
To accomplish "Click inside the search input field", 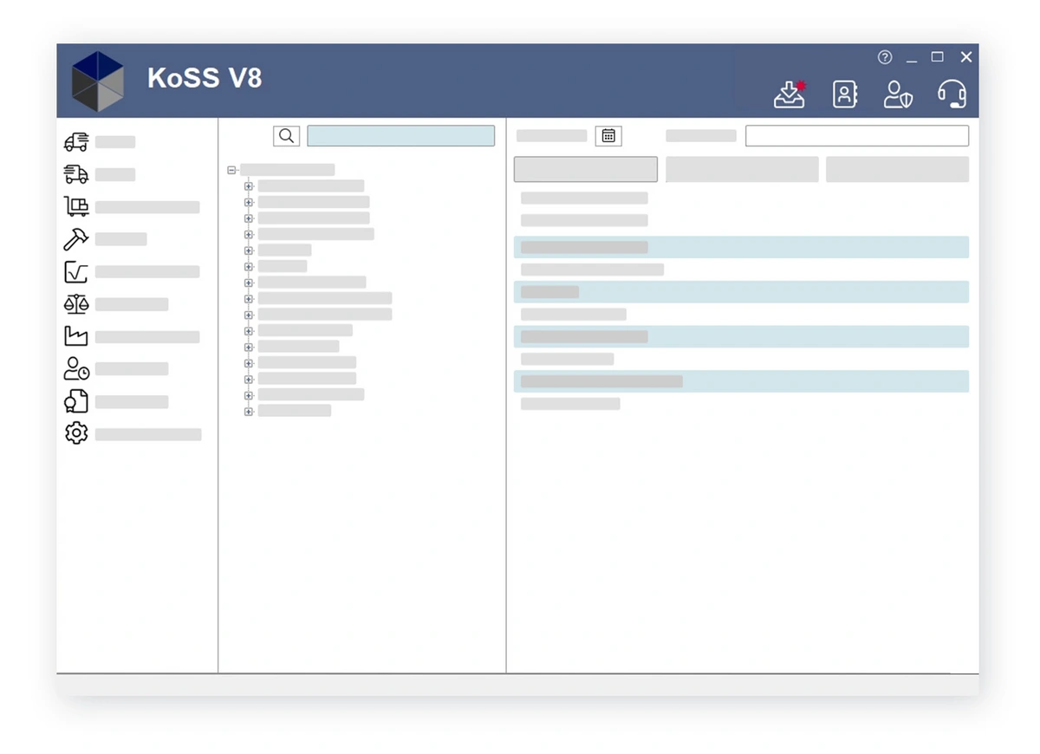I will coord(400,135).
